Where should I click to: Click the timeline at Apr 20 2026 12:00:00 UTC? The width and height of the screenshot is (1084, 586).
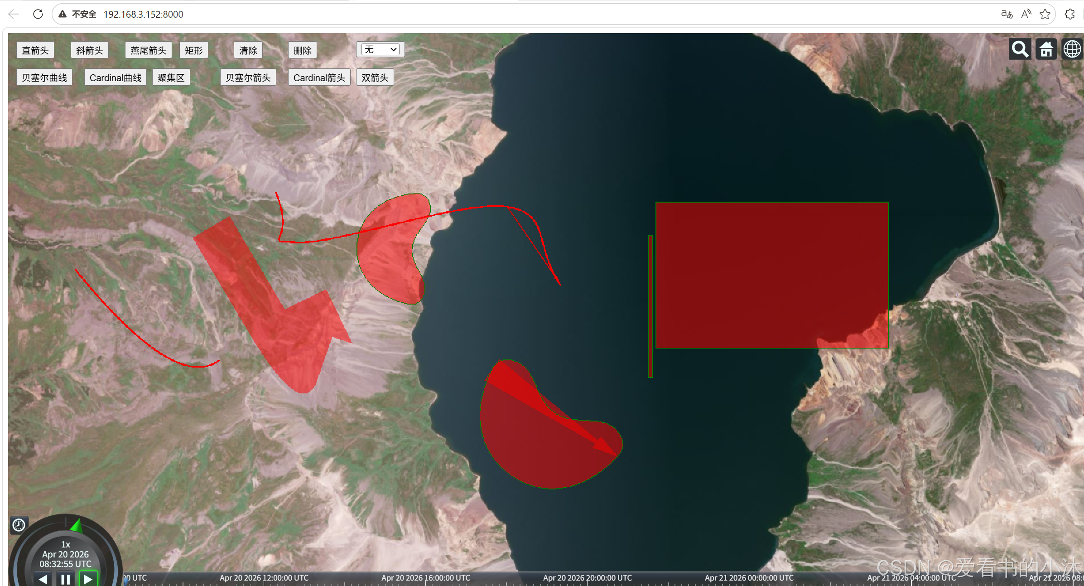264,578
